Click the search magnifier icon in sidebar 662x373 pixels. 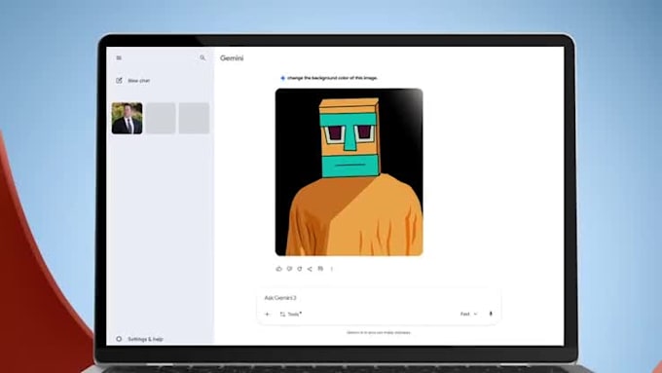click(x=202, y=57)
